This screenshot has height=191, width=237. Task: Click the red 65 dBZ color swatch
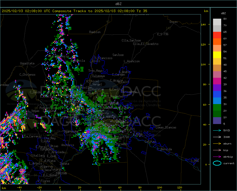tap(217, 35)
